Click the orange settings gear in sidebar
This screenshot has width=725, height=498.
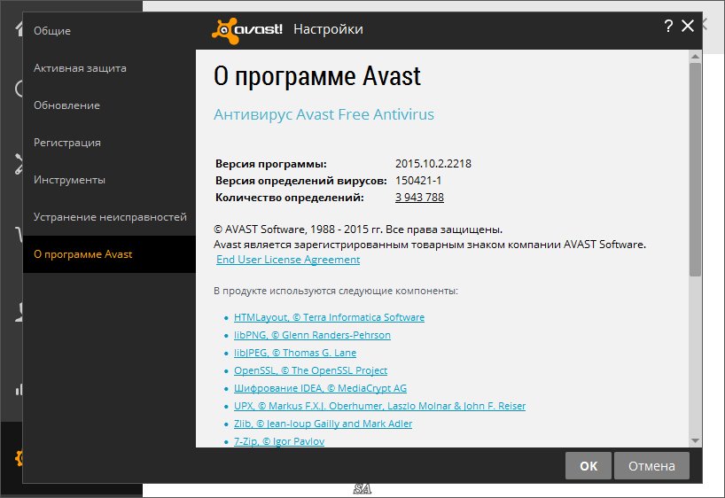coord(18,458)
